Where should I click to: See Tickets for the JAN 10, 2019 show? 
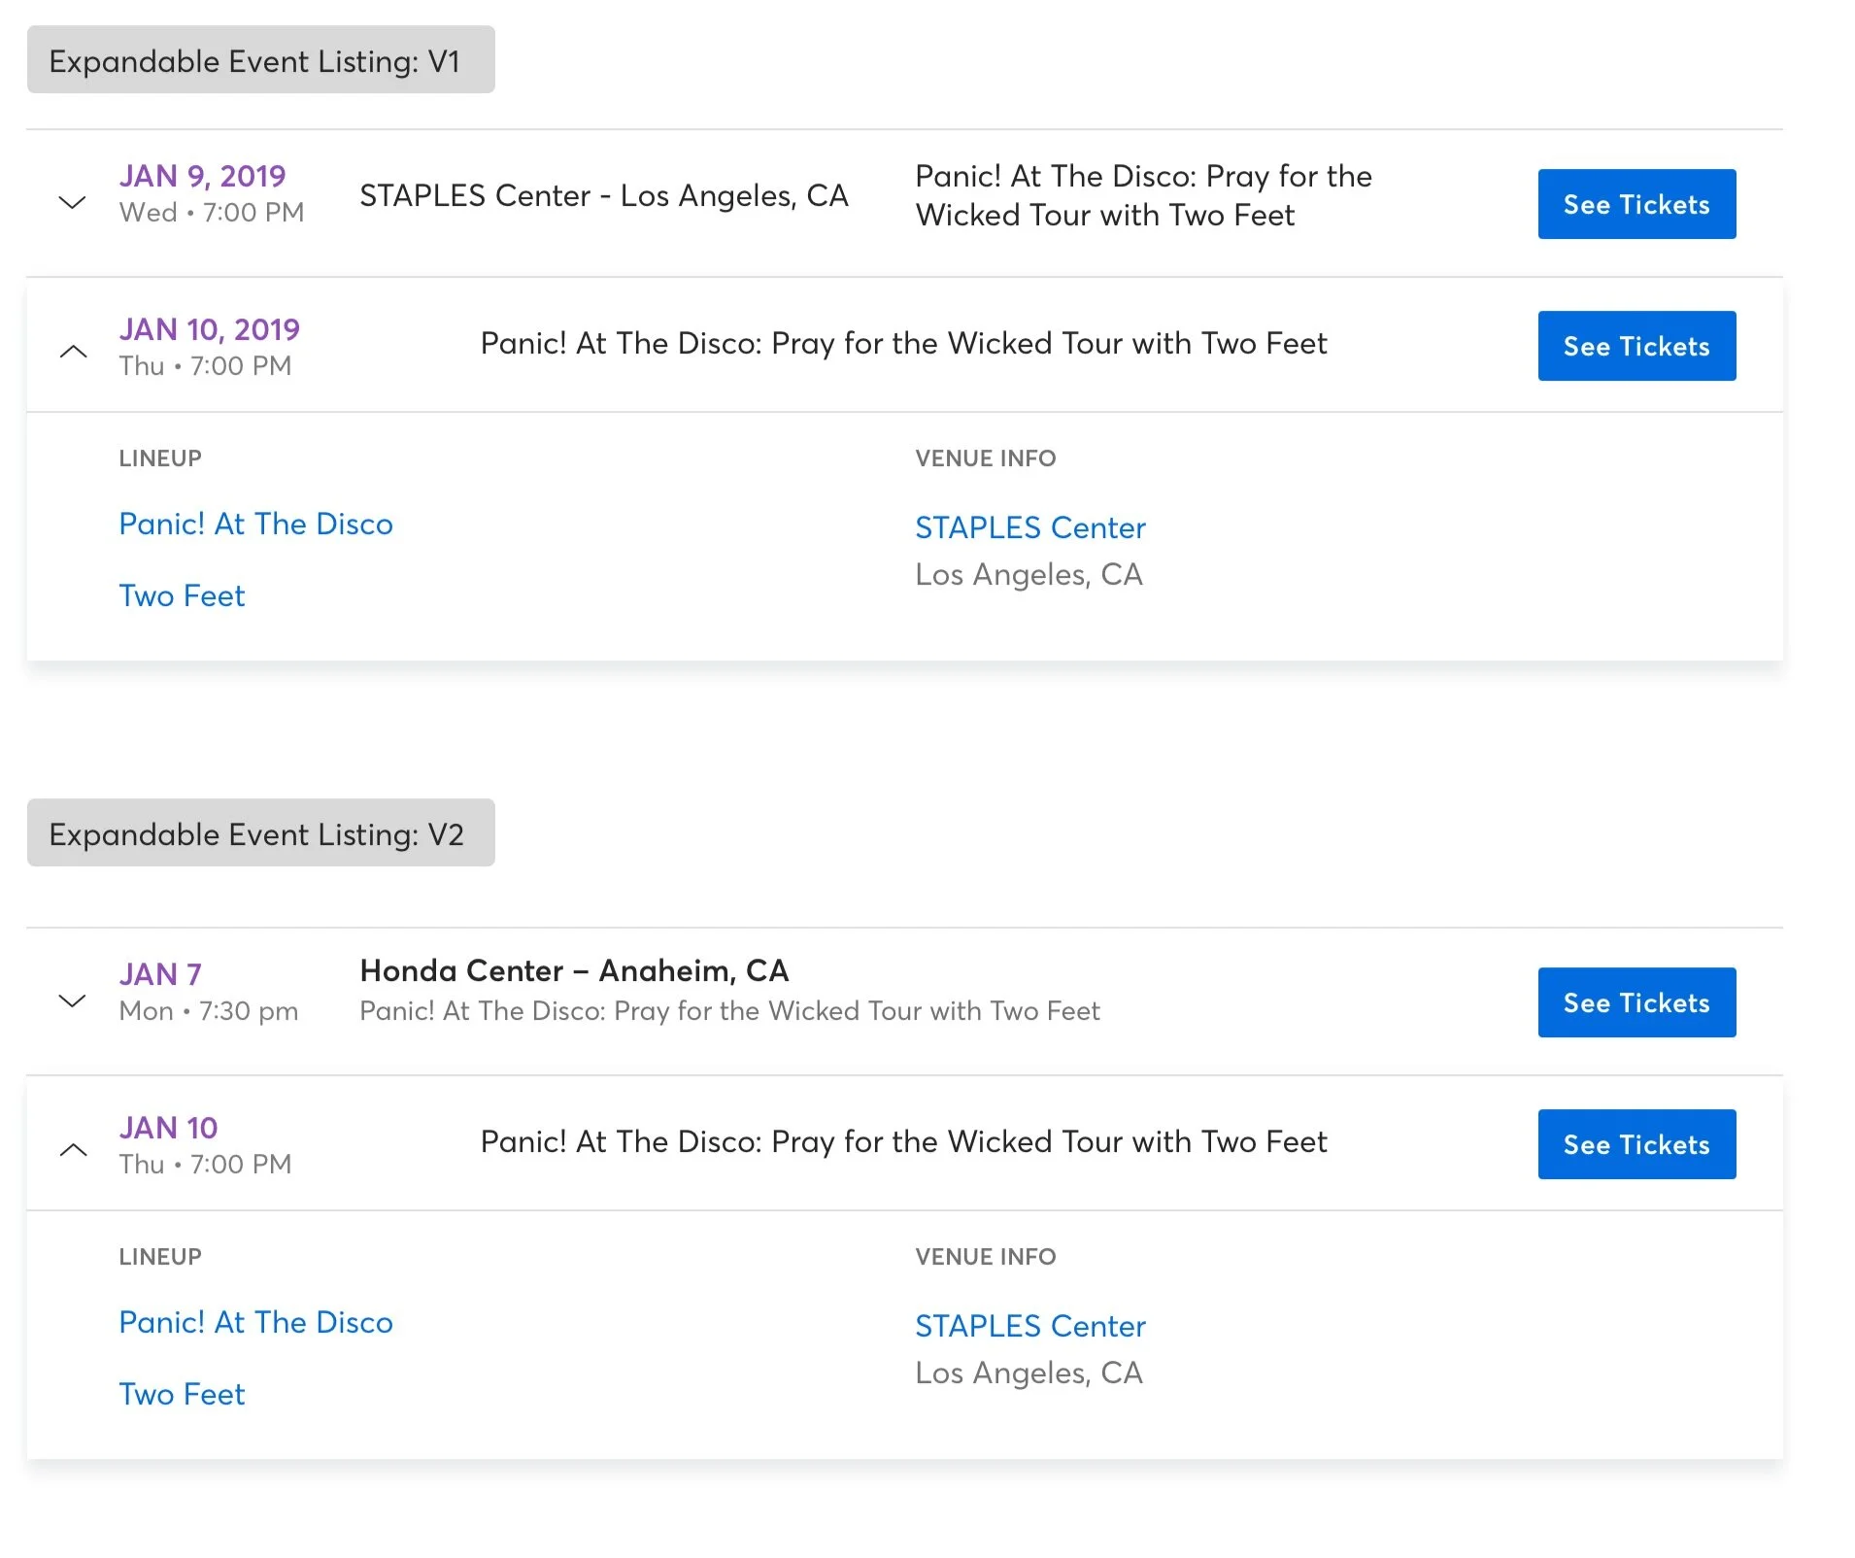pyautogui.click(x=1636, y=346)
